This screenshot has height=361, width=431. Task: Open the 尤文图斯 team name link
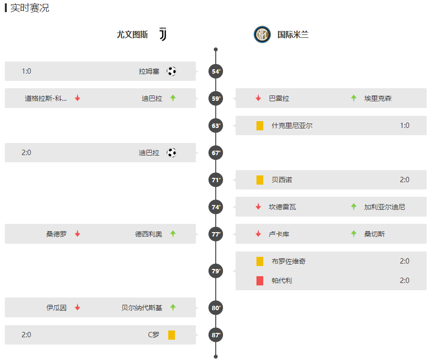point(132,34)
